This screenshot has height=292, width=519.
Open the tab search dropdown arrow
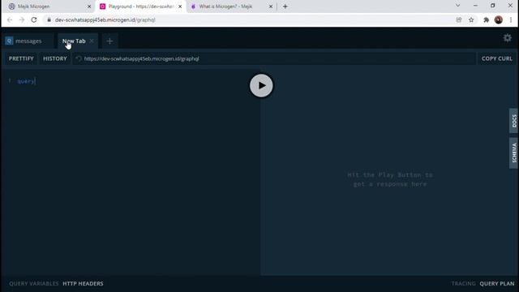(x=457, y=6)
